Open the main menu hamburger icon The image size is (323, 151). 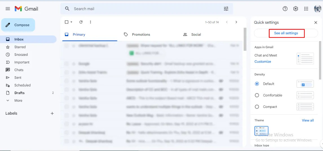[8, 9]
